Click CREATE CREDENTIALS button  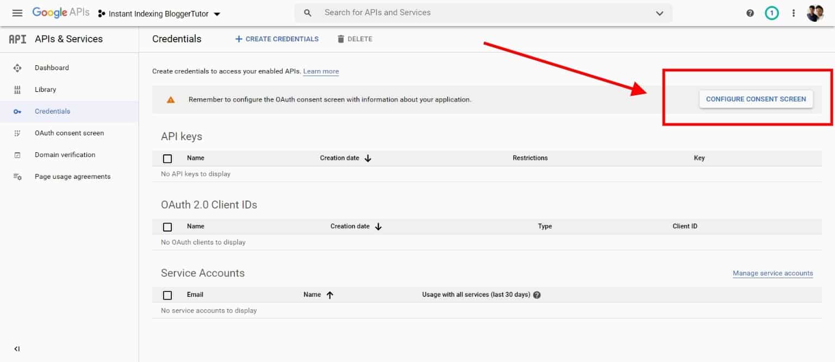(277, 39)
